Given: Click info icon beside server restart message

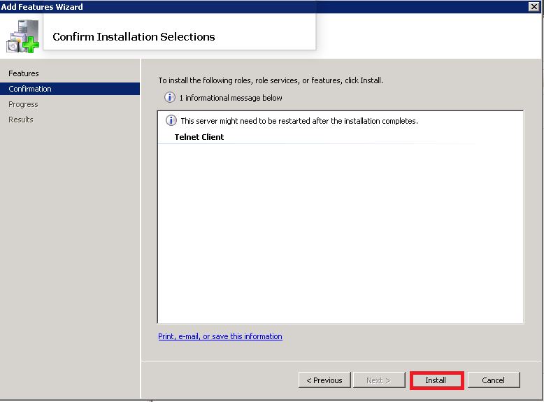Looking at the screenshot, I should pyautogui.click(x=171, y=120).
